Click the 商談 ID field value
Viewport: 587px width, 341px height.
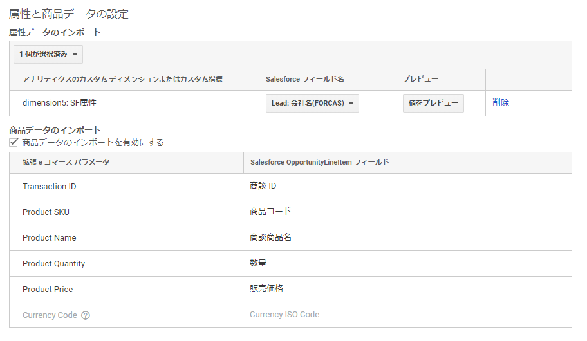tap(263, 186)
